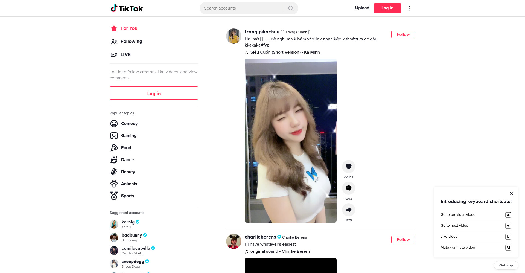The image size is (525, 273).
Task: Open badbunny avatar in suggested accounts
Action: 114,237
